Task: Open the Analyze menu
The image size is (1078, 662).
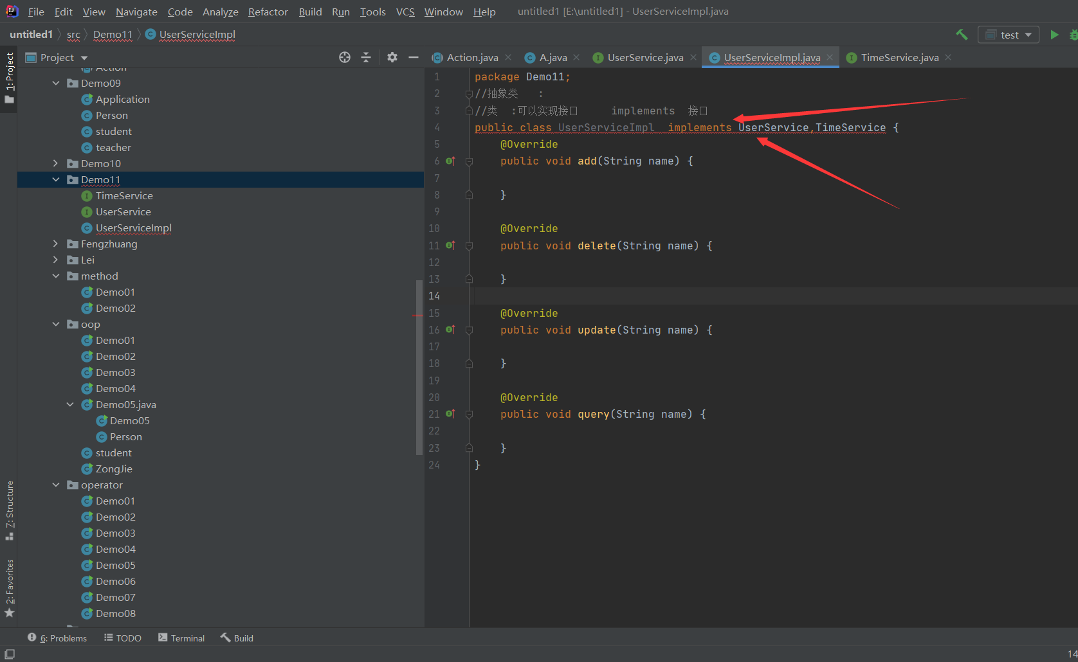Action: 221,12
